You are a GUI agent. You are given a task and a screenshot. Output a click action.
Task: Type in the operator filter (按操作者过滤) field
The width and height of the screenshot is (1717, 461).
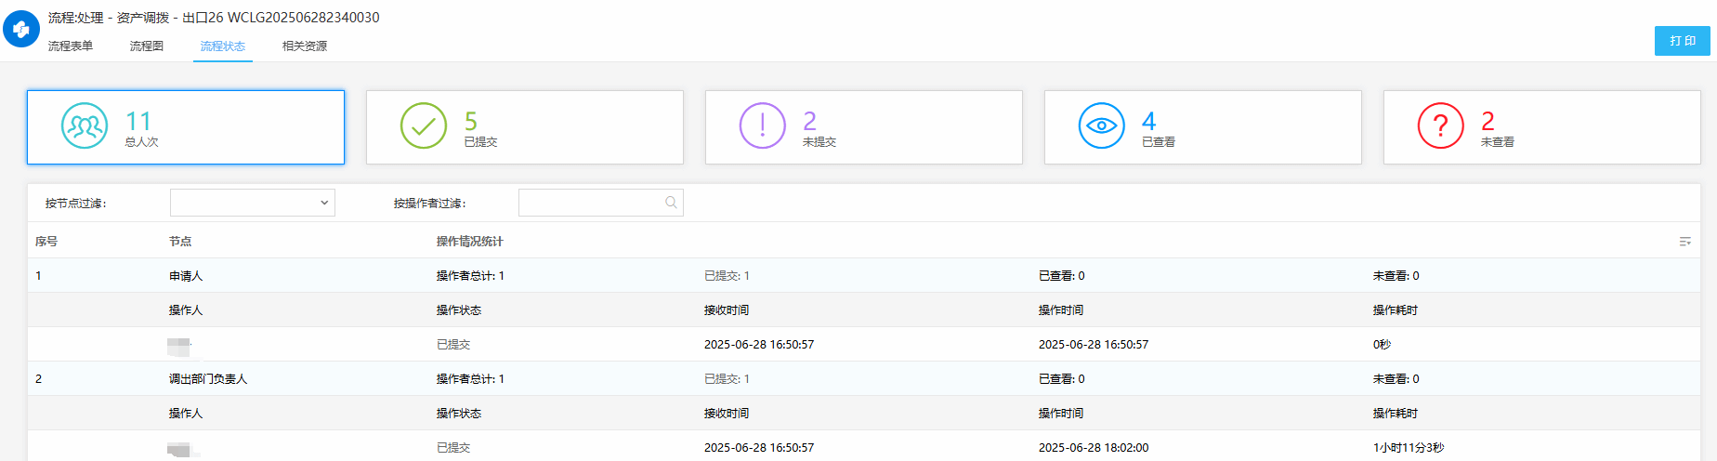pos(591,203)
